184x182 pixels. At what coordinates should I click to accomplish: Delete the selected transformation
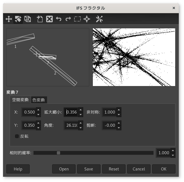coord(49,19)
